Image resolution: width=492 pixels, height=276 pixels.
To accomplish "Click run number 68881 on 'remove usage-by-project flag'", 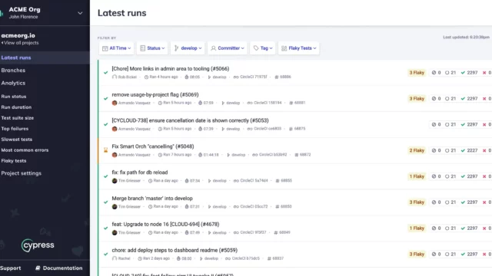I will coord(298,103).
